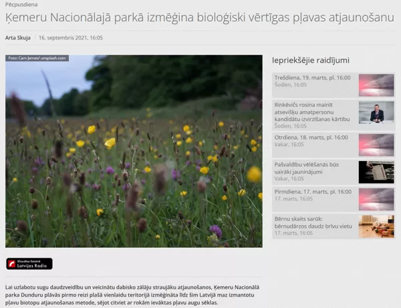Open the Rinkēvičs rosina mainīt article link
This screenshot has height=308, width=401.
[312, 112]
